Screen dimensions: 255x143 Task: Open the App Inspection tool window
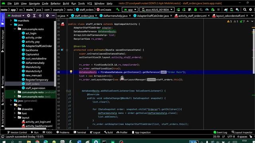pos(141,132)
